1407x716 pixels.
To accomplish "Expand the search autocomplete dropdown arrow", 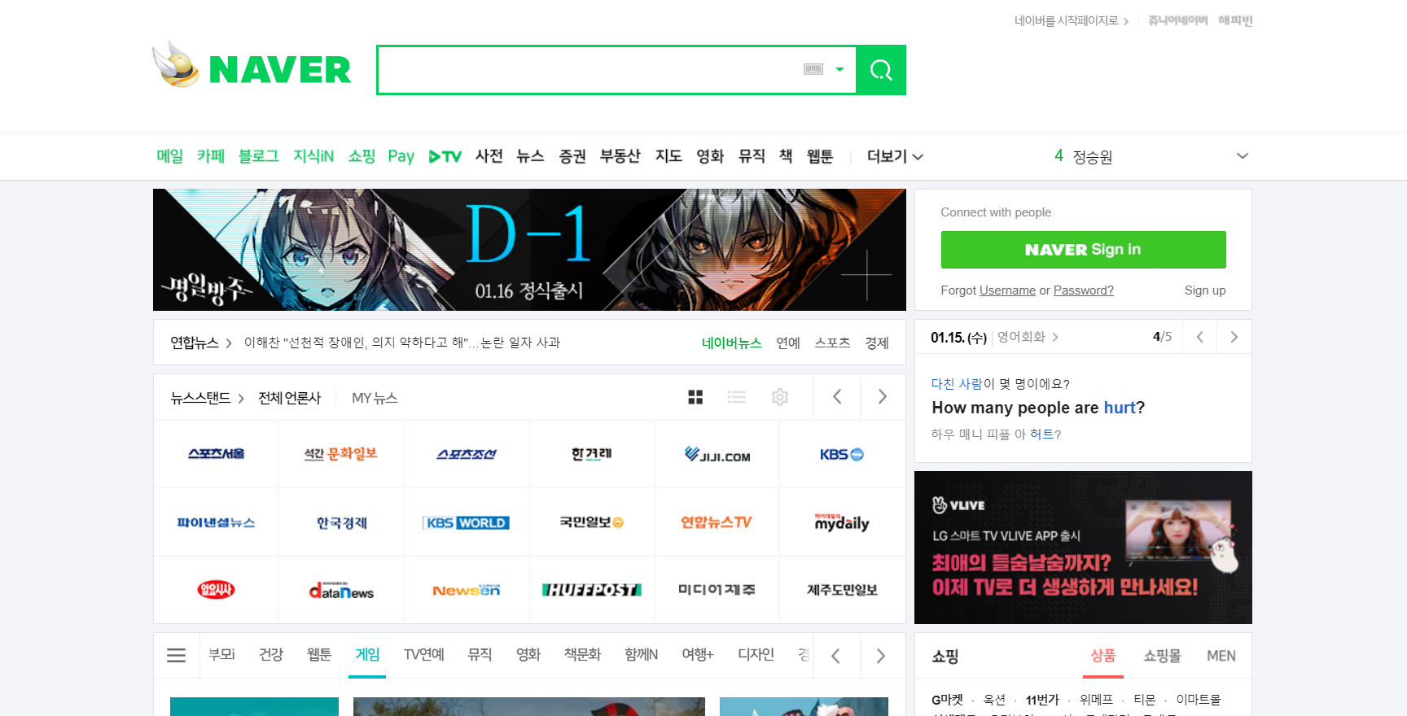I will coord(839,70).
